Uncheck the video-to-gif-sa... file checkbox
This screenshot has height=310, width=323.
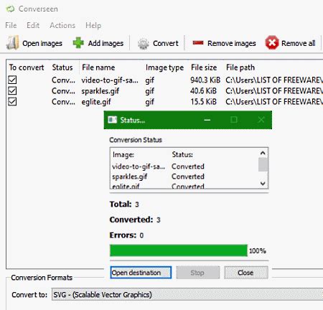point(12,80)
